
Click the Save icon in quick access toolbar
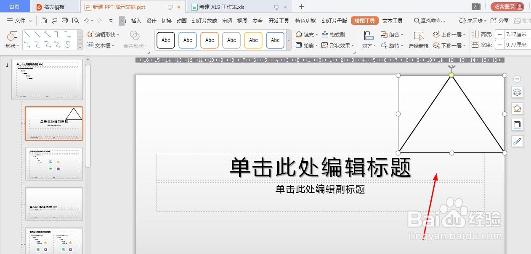43,20
